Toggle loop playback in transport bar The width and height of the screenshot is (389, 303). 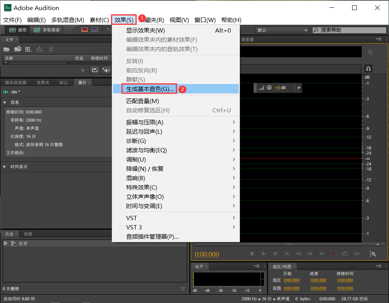click(345, 254)
